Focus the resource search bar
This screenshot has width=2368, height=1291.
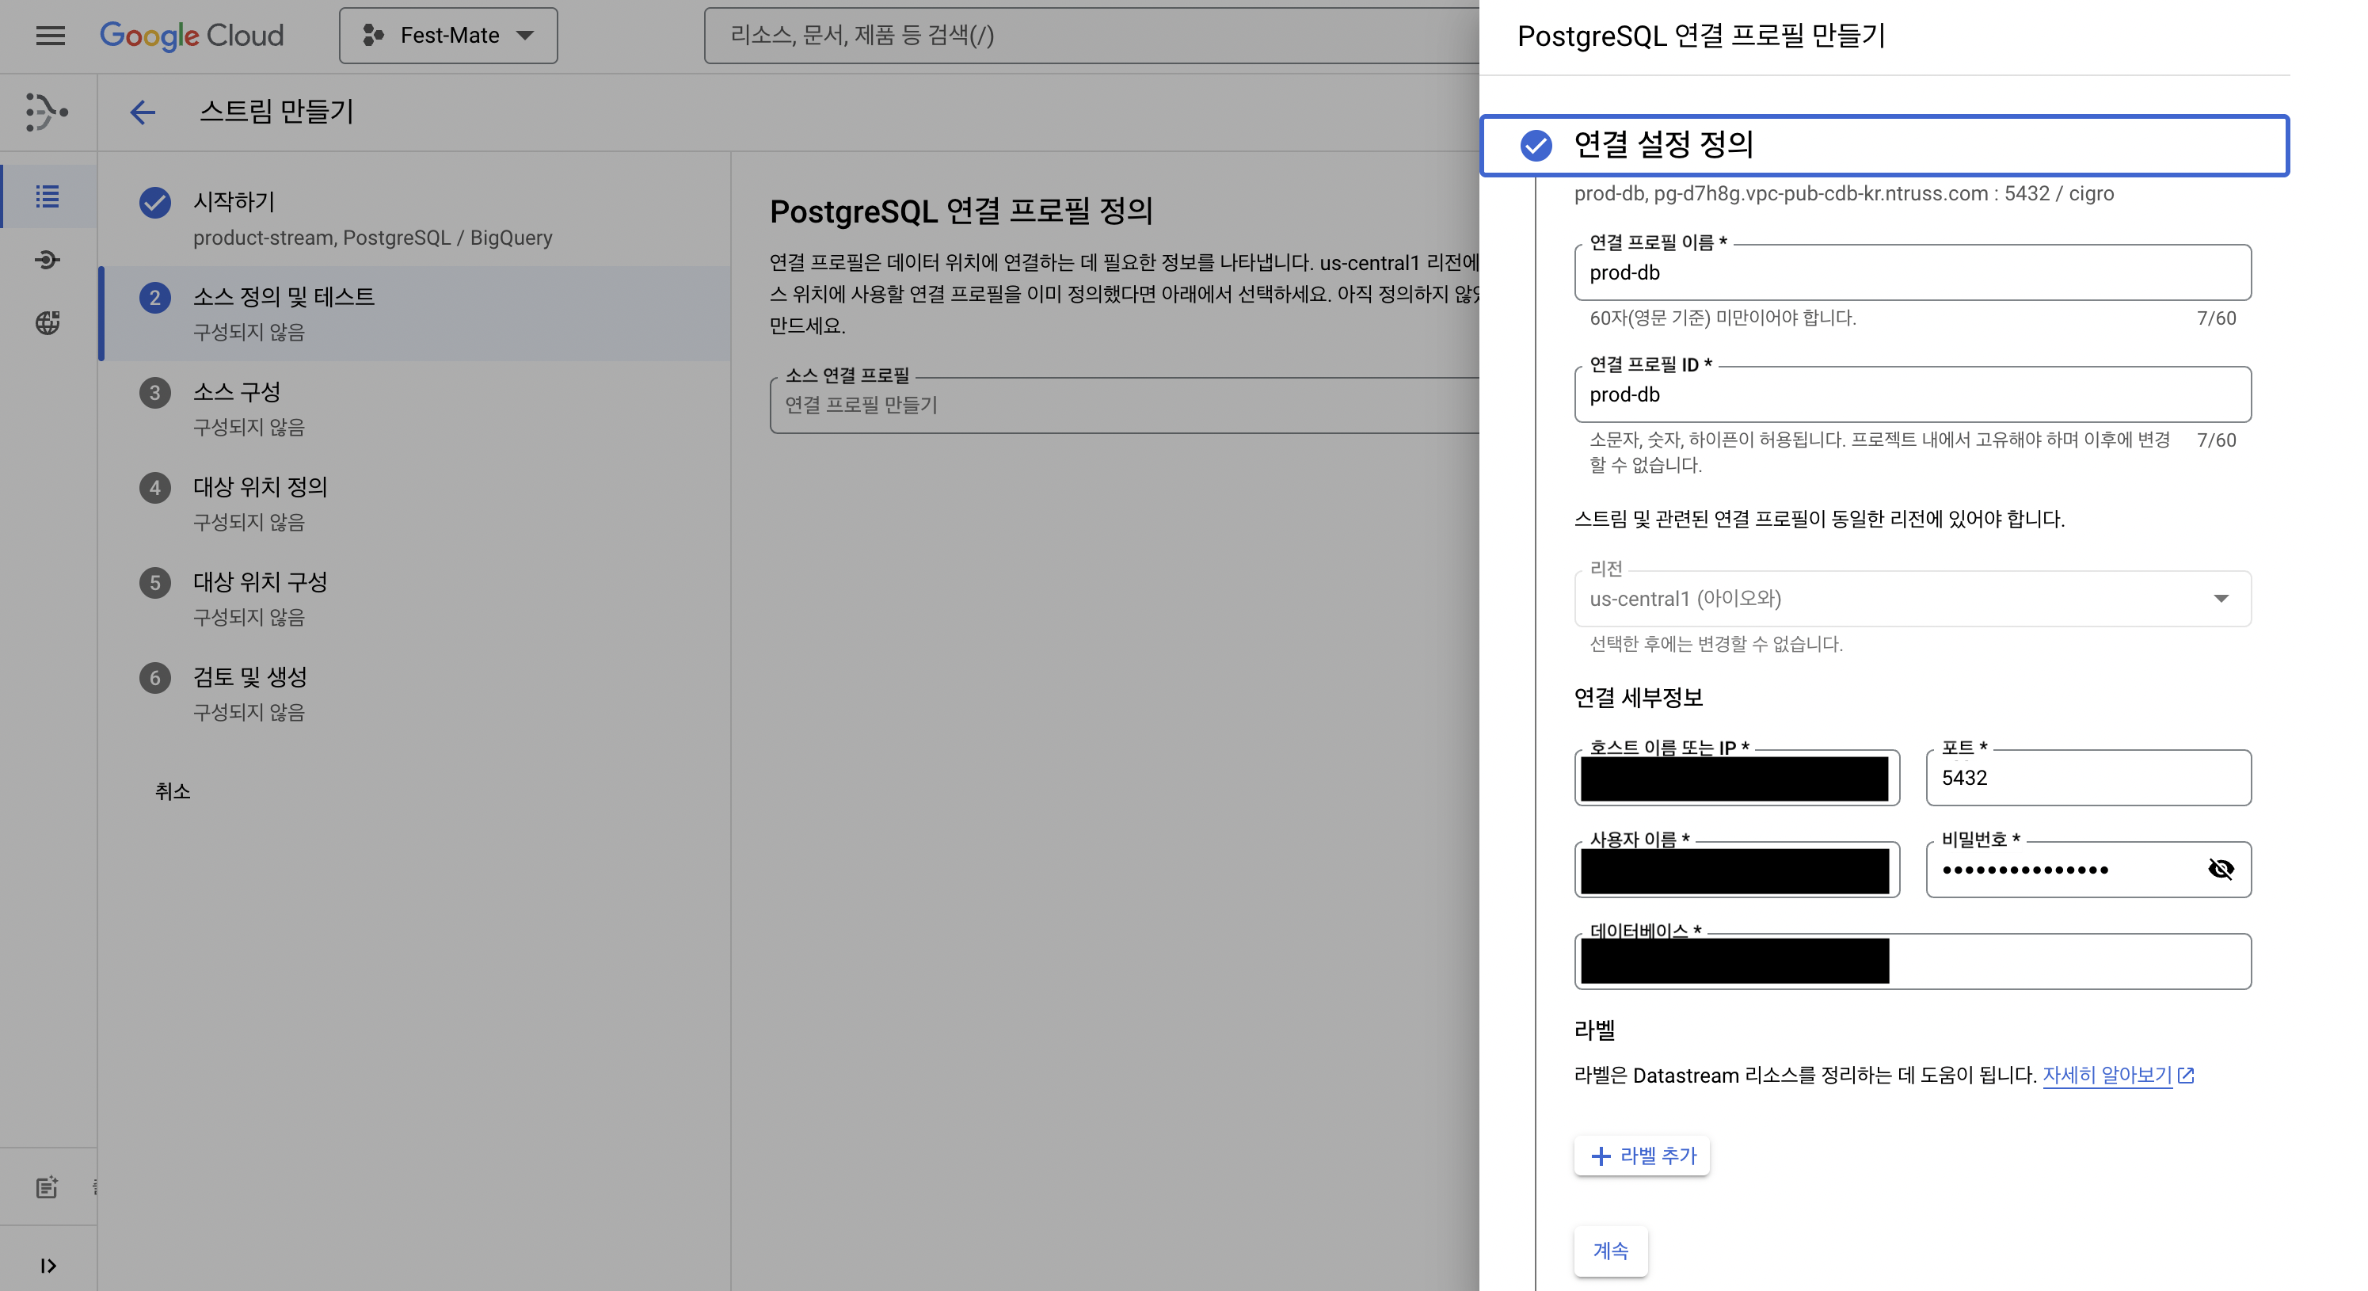pos(1091,36)
